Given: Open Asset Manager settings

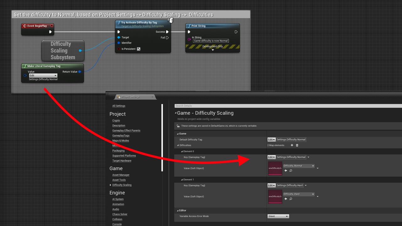Looking at the screenshot, I should point(121,175).
